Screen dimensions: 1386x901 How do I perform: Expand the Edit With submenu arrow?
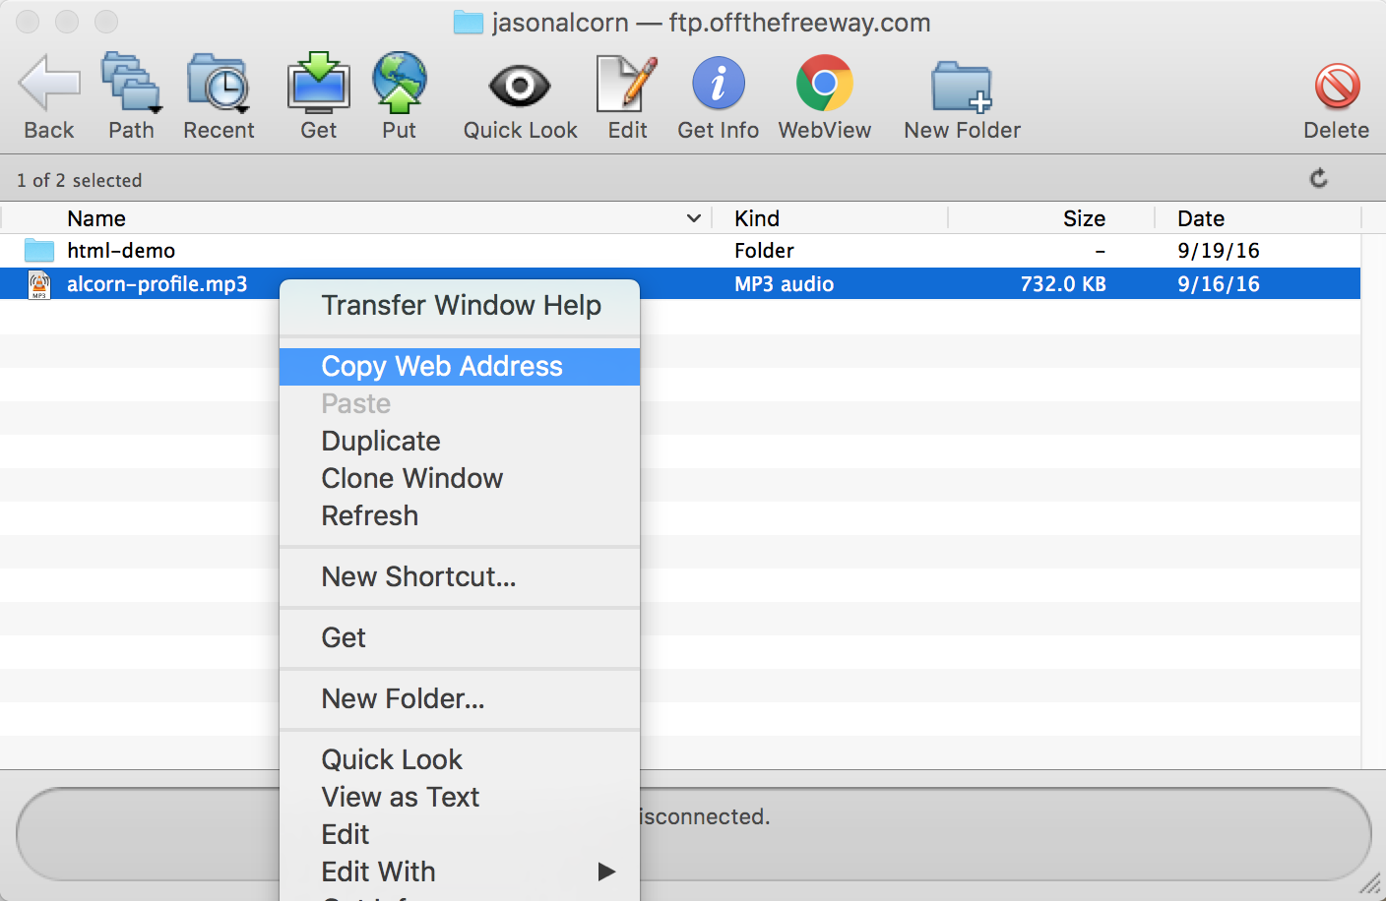(x=606, y=871)
